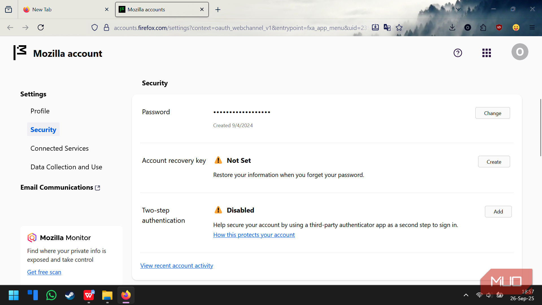Launch Steam from the taskbar

click(x=70, y=295)
